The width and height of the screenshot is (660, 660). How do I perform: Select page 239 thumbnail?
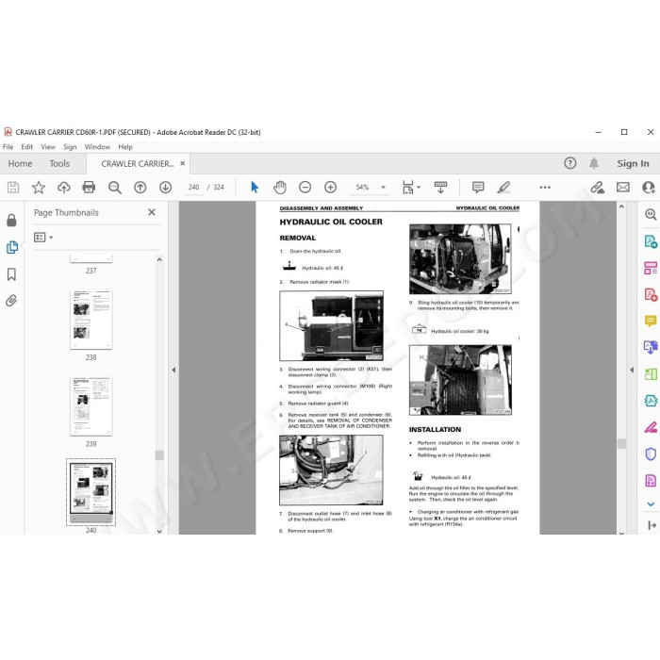point(91,406)
